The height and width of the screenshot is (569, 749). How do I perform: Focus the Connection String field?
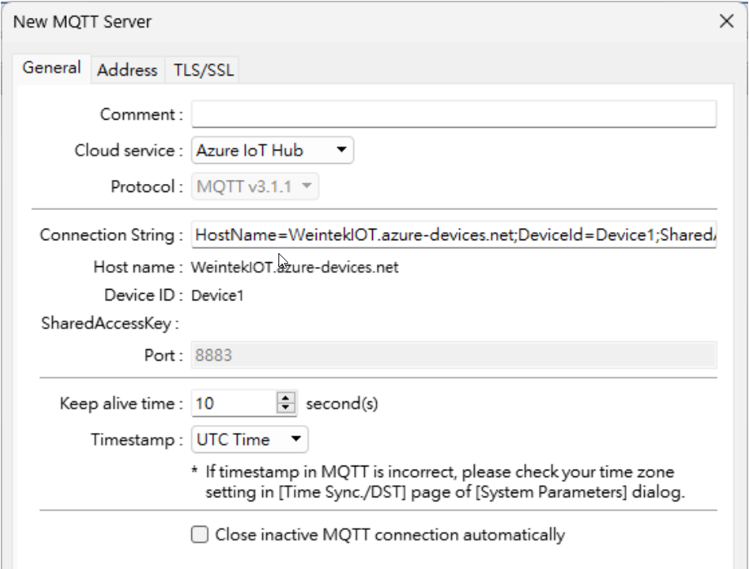(453, 235)
